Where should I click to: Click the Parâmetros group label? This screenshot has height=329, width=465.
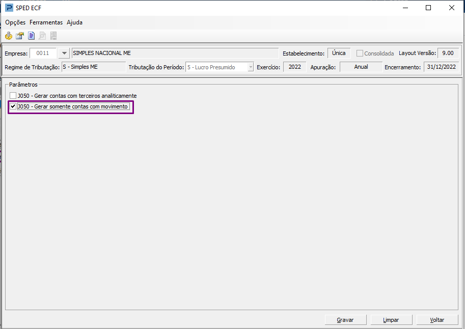click(x=23, y=85)
